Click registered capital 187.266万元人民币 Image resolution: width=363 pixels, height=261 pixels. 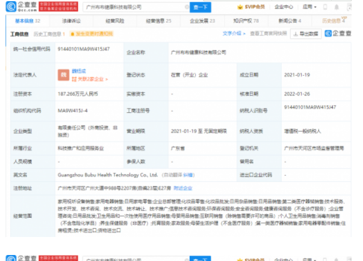tap(78, 94)
